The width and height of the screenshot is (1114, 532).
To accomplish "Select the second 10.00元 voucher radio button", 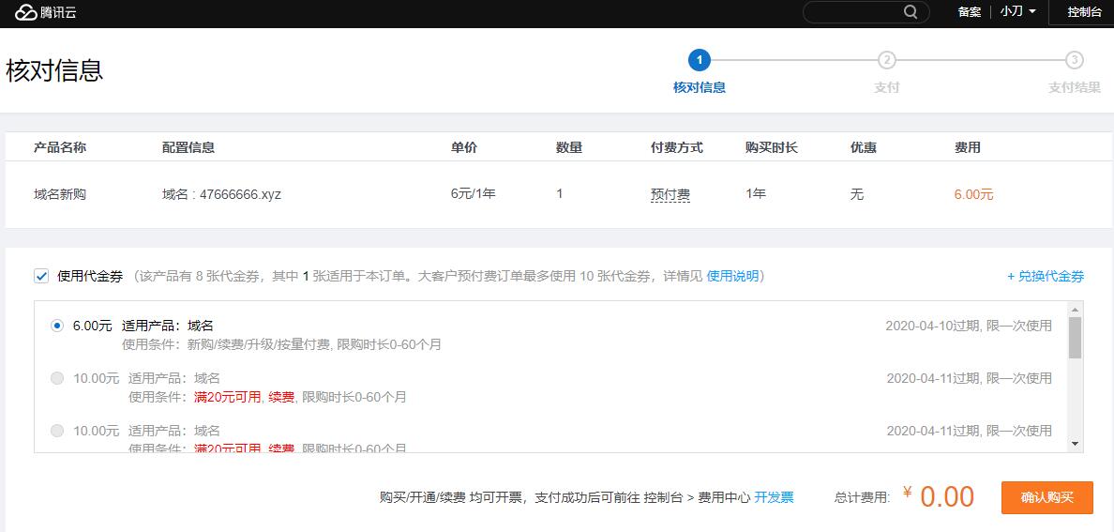I will pos(57,431).
